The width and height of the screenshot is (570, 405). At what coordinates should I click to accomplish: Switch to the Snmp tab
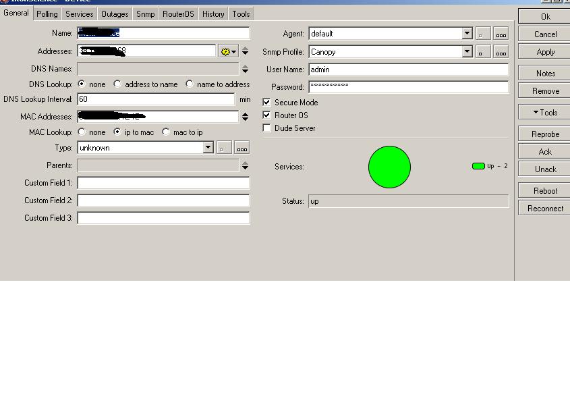(x=146, y=14)
